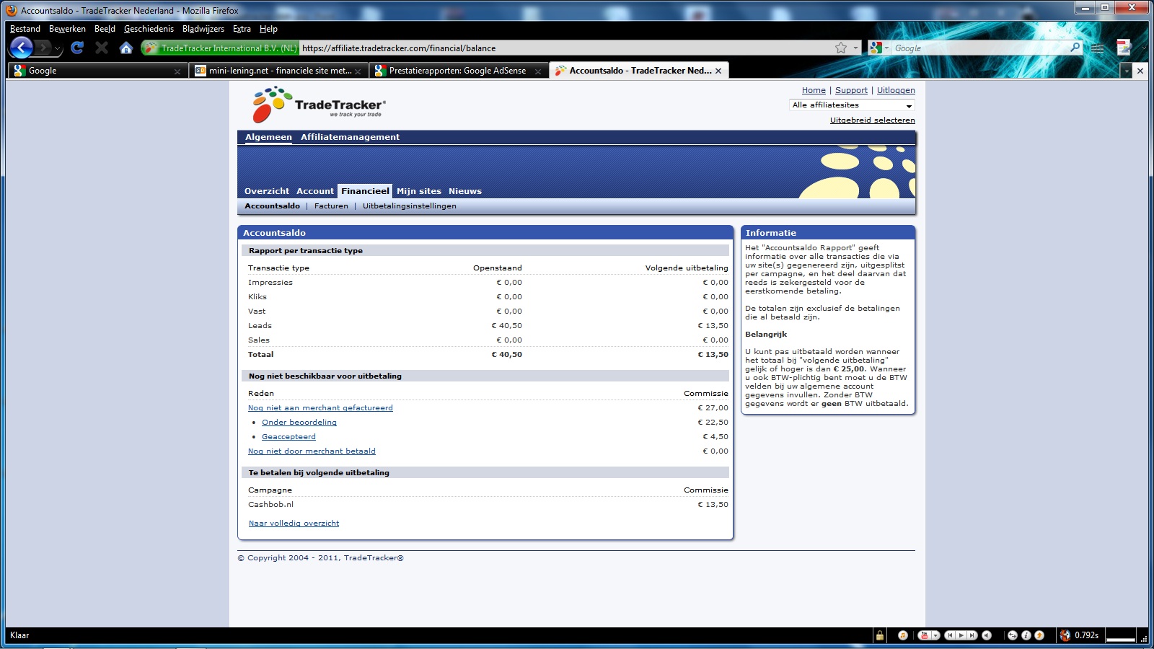Image resolution: width=1154 pixels, height=649 pixels.
Task: Click the Google search engine icon
Action: point(876,48)
